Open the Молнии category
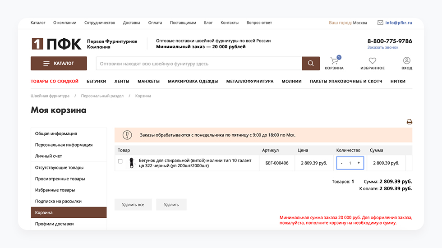 click(291, 81)
